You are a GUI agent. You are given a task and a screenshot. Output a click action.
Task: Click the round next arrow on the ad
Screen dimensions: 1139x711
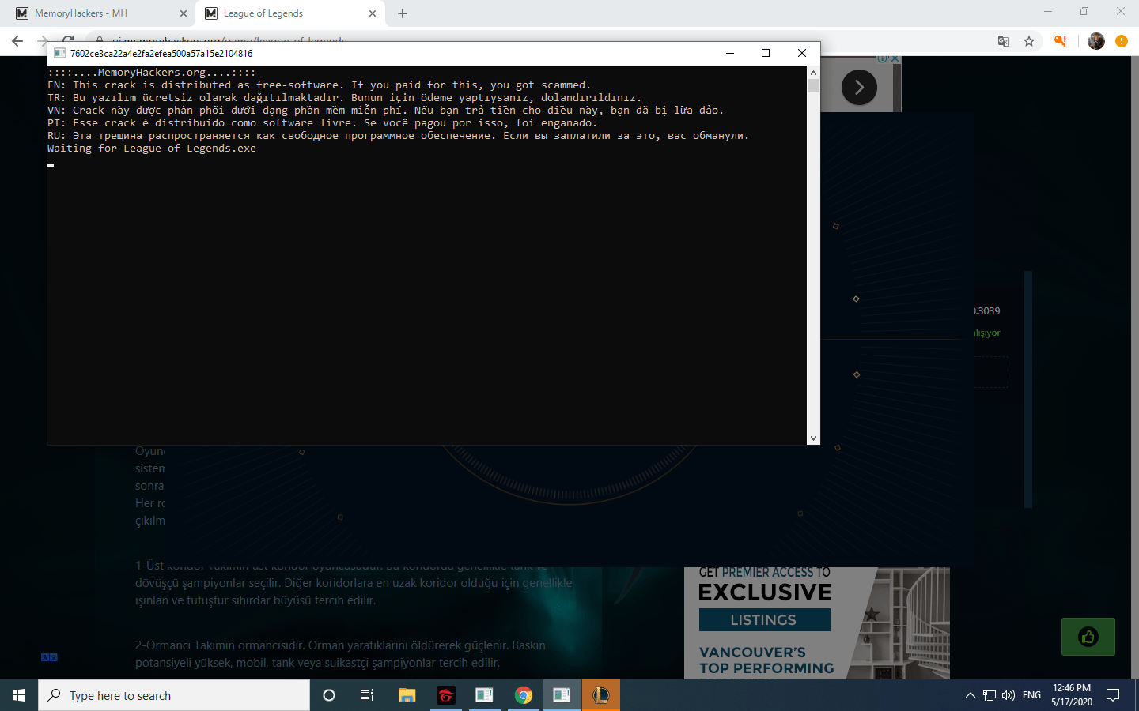859,87
